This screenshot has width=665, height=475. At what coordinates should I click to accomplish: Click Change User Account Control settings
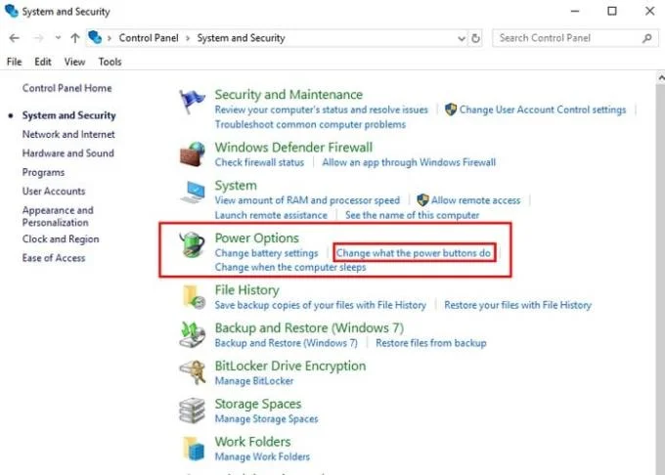click(x=543, y=109)
